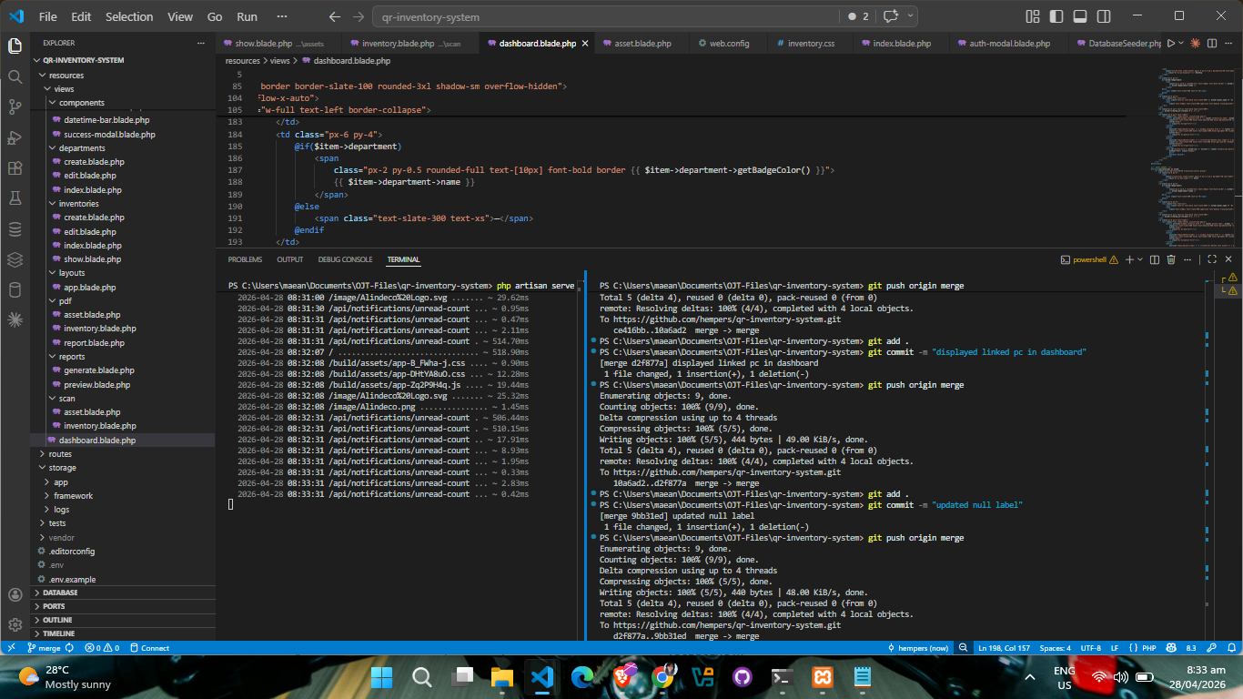Open the Run menu

pyautogui.click(x=247, y=16)
